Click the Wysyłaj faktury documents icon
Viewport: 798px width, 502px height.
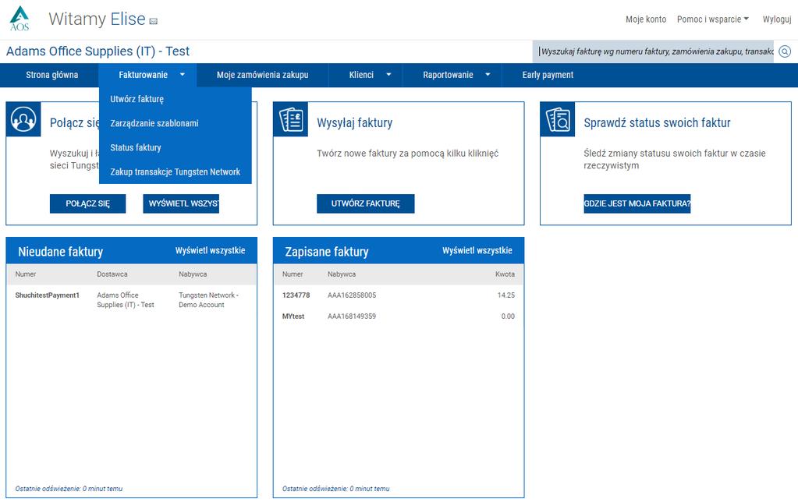pos(291,119)
